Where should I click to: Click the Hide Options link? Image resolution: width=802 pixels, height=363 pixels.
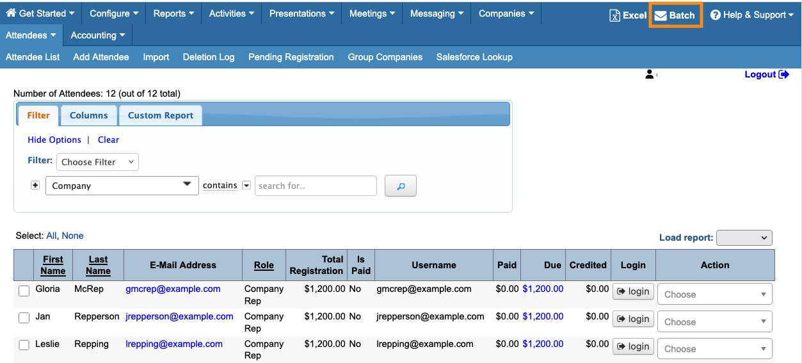(54, 140)
